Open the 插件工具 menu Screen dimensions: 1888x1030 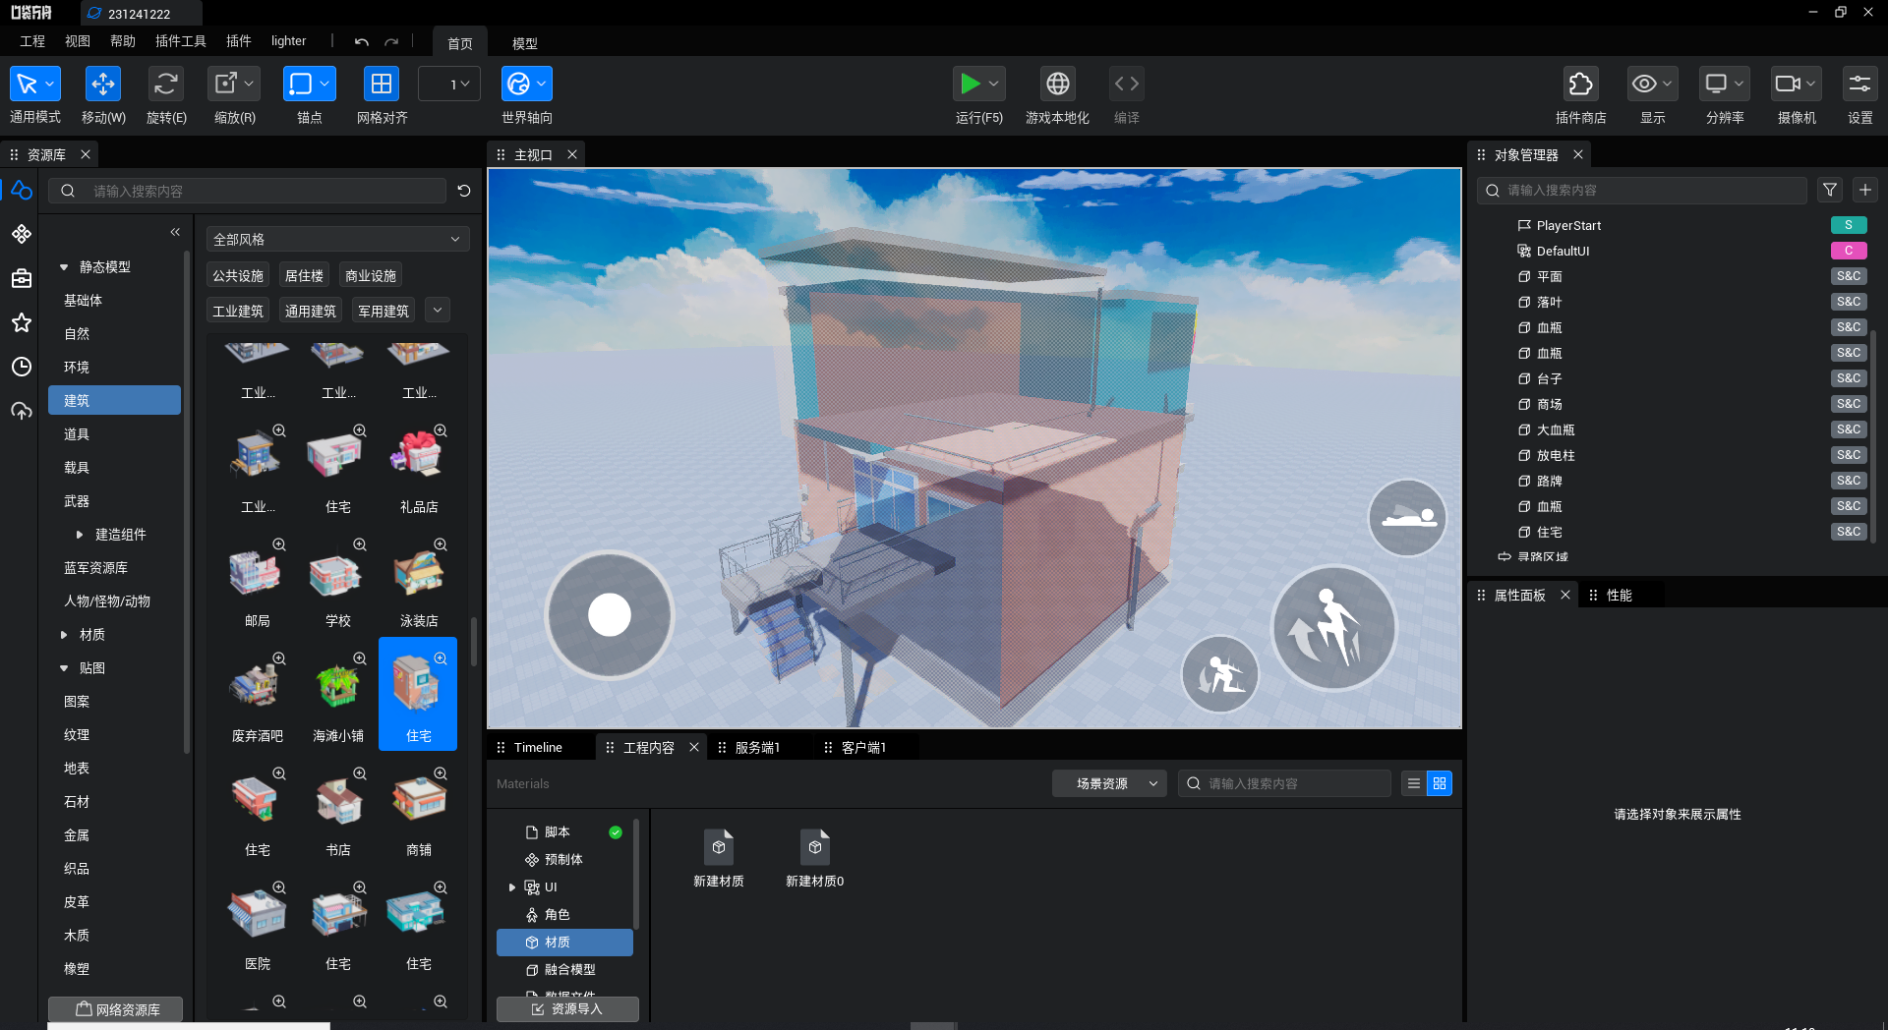click(x=181, y=41)
